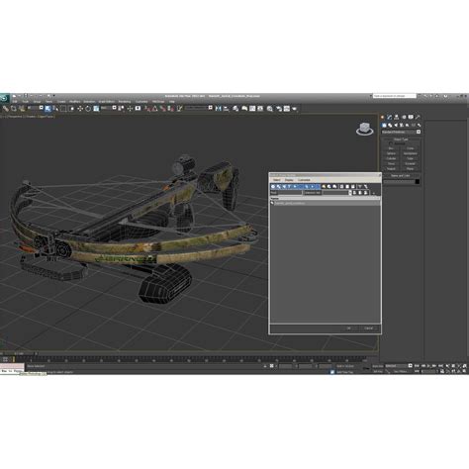Image resolution: width=469 pixels, height=469 pixels.
Task: Open the Modifiers menu
Action: 75,102
